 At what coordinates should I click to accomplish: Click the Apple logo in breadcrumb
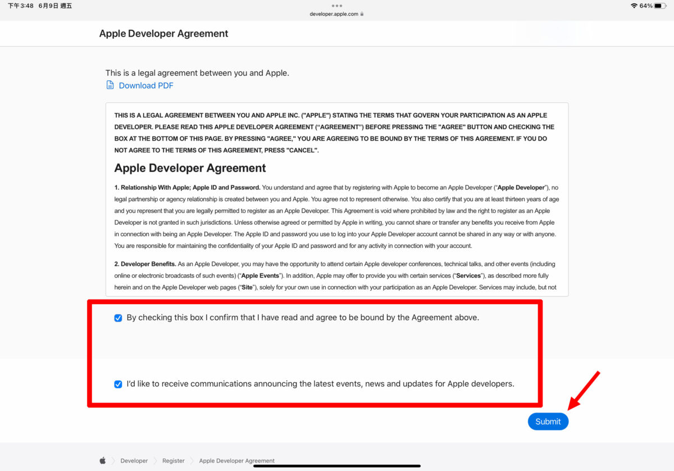click(103, 460)
